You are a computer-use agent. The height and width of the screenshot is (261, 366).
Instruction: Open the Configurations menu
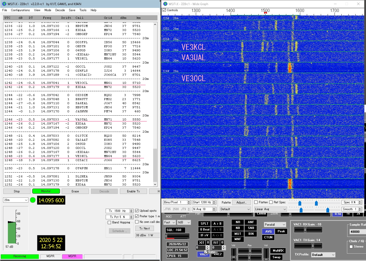(x=20, y=10)
